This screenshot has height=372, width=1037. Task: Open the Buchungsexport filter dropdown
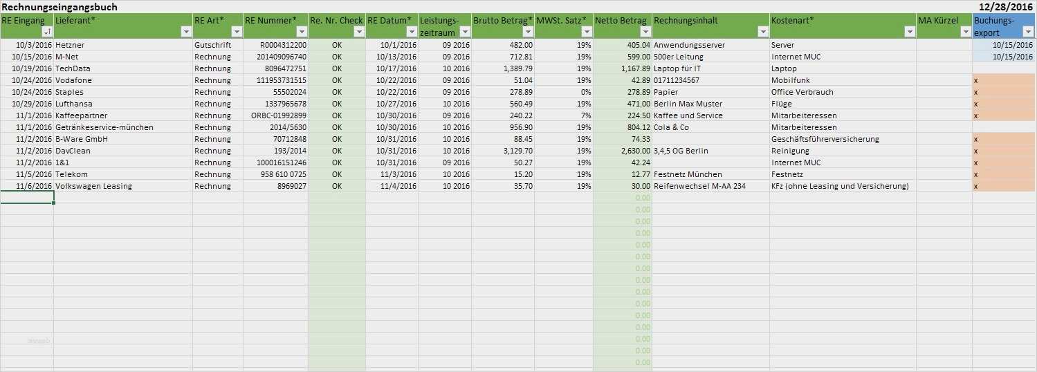[x=1029, y=32]
